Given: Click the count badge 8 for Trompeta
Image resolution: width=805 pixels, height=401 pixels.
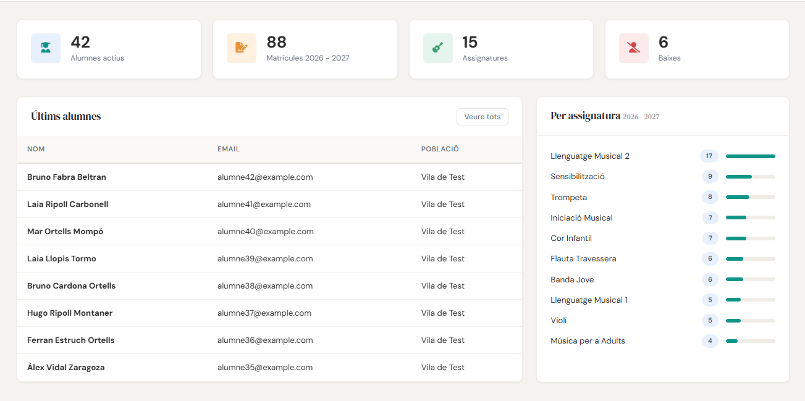Looking at the screenshot, I should [710, 198].
